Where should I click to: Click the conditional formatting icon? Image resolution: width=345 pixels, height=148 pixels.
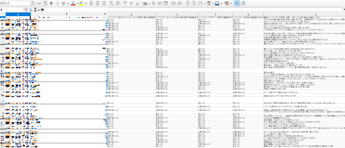[x=227, y=3]
